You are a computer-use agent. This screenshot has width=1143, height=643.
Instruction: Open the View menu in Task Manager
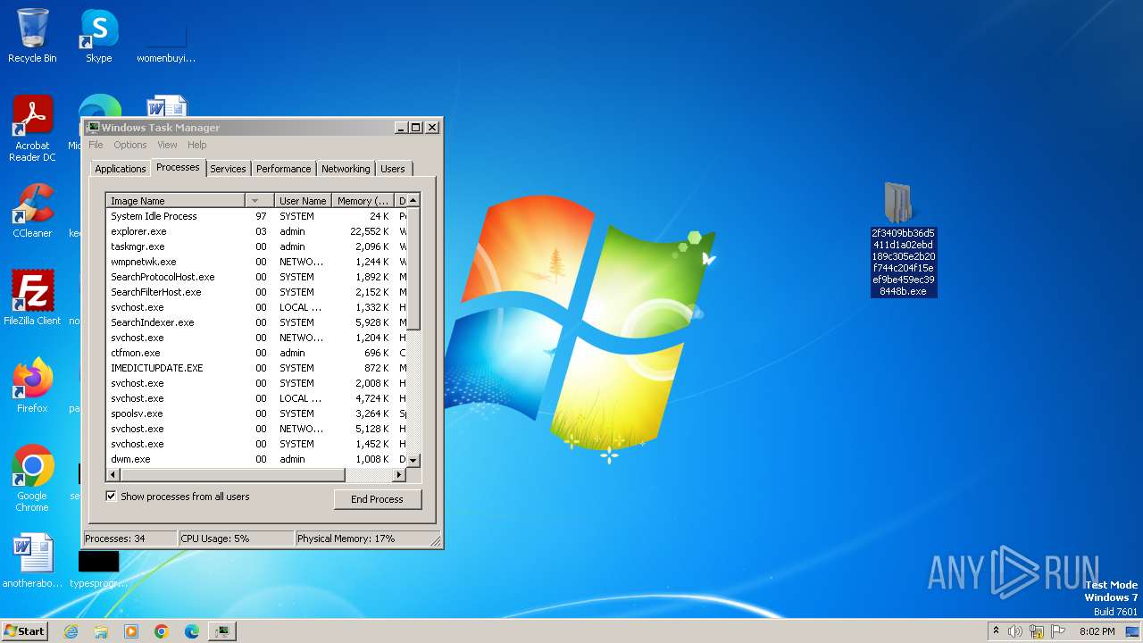(167, 145)
